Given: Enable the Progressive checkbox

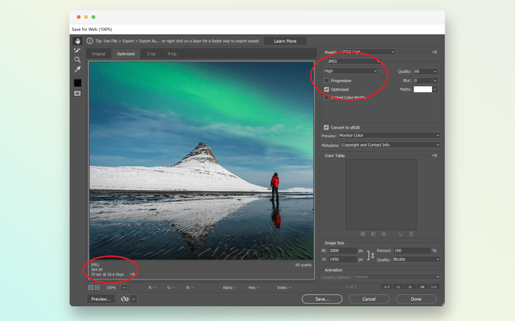Looking at the screenshot, I should coord(327,81).
